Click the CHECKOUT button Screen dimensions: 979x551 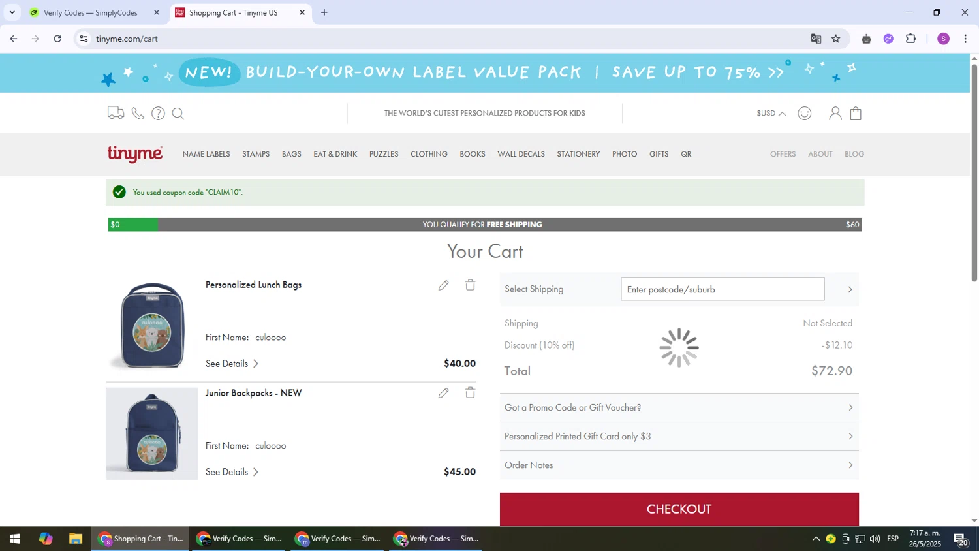(679, 509)
